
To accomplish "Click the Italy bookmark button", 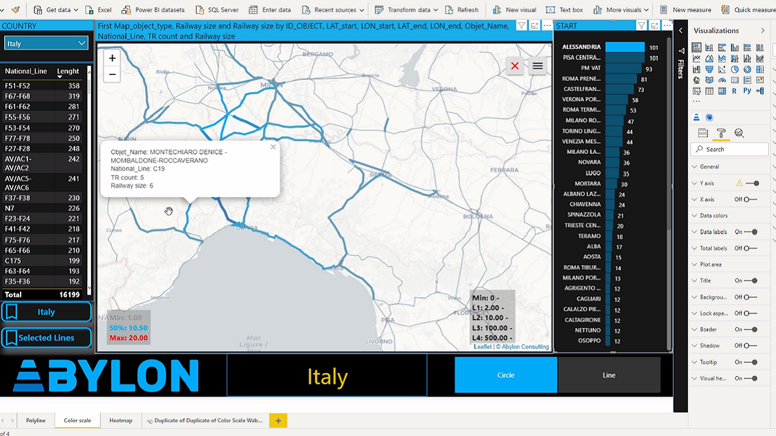I will (x=46, y=312).
